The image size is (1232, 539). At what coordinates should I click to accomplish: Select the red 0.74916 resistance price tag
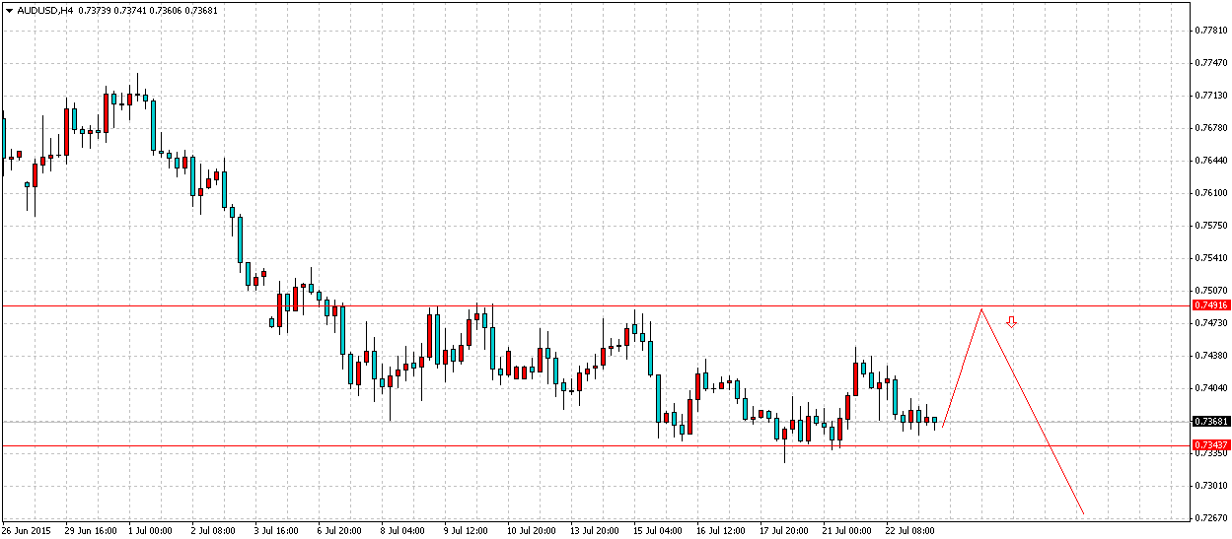pos(1209,305)
